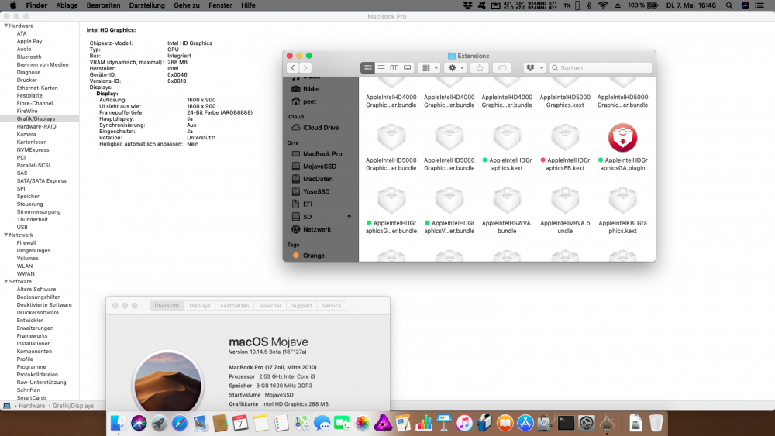Select Thunderbolt in System Information sidebar
775x436 pixels.
[x=32, y=219]
